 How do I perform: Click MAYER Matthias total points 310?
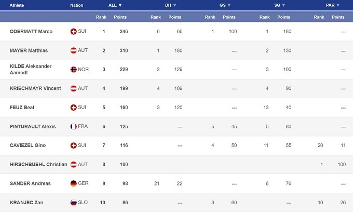(x=124, y=50)
